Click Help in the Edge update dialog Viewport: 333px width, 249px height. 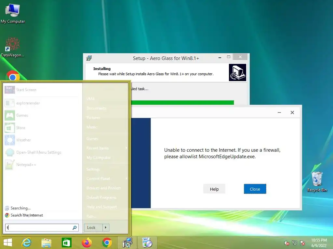tap(214, 189)
